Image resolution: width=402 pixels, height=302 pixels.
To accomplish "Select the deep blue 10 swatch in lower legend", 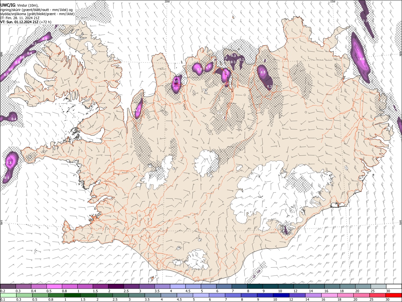I will click(x=281, y=295).
